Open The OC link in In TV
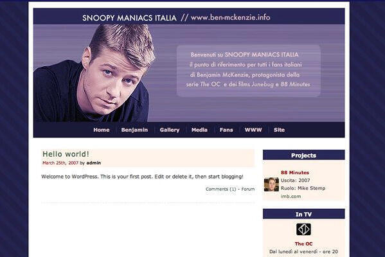385x257 pixels. 304,244
